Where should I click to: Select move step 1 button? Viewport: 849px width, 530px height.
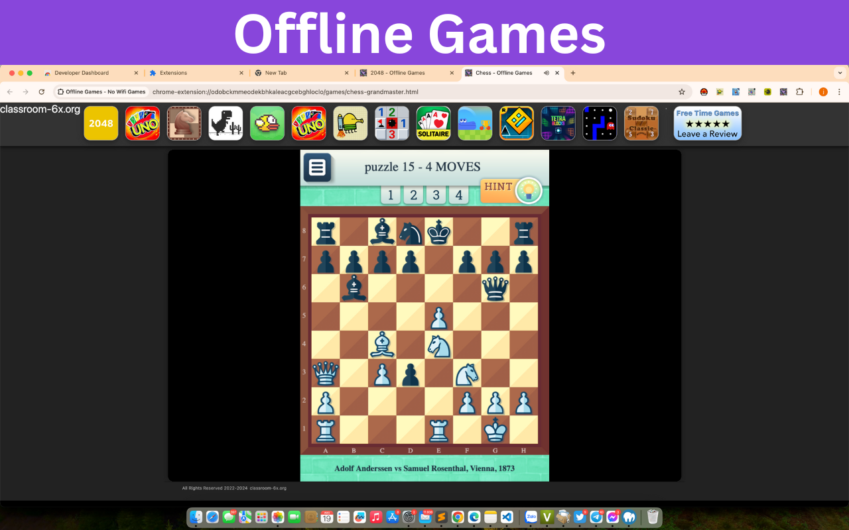pyautogui.click(x=391, y=195)
